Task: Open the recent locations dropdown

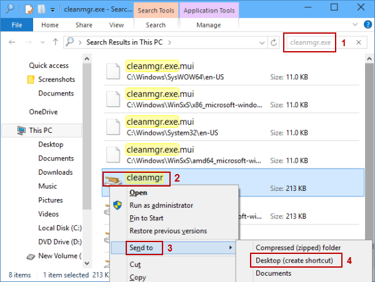Action: pos(42,42)
